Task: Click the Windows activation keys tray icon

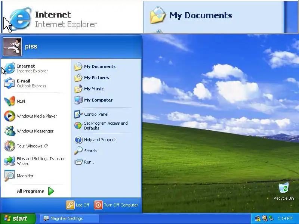Action: 265,218
